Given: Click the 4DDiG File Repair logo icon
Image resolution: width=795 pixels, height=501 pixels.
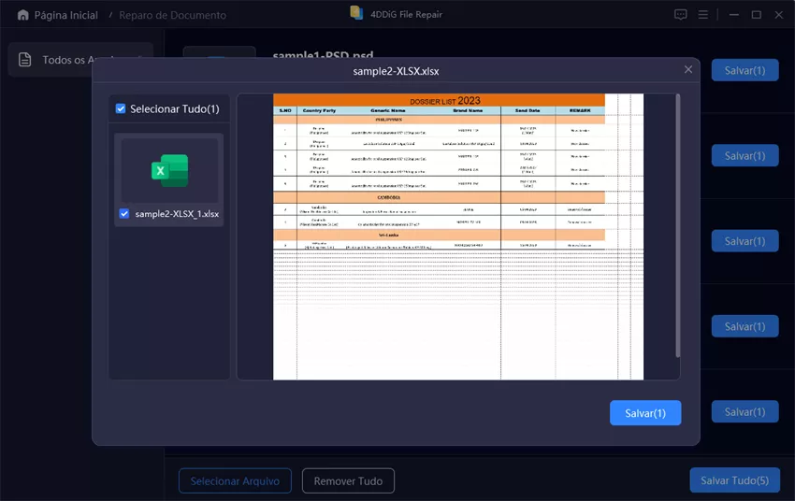Looking at the screenshot, I should (356, 13).
